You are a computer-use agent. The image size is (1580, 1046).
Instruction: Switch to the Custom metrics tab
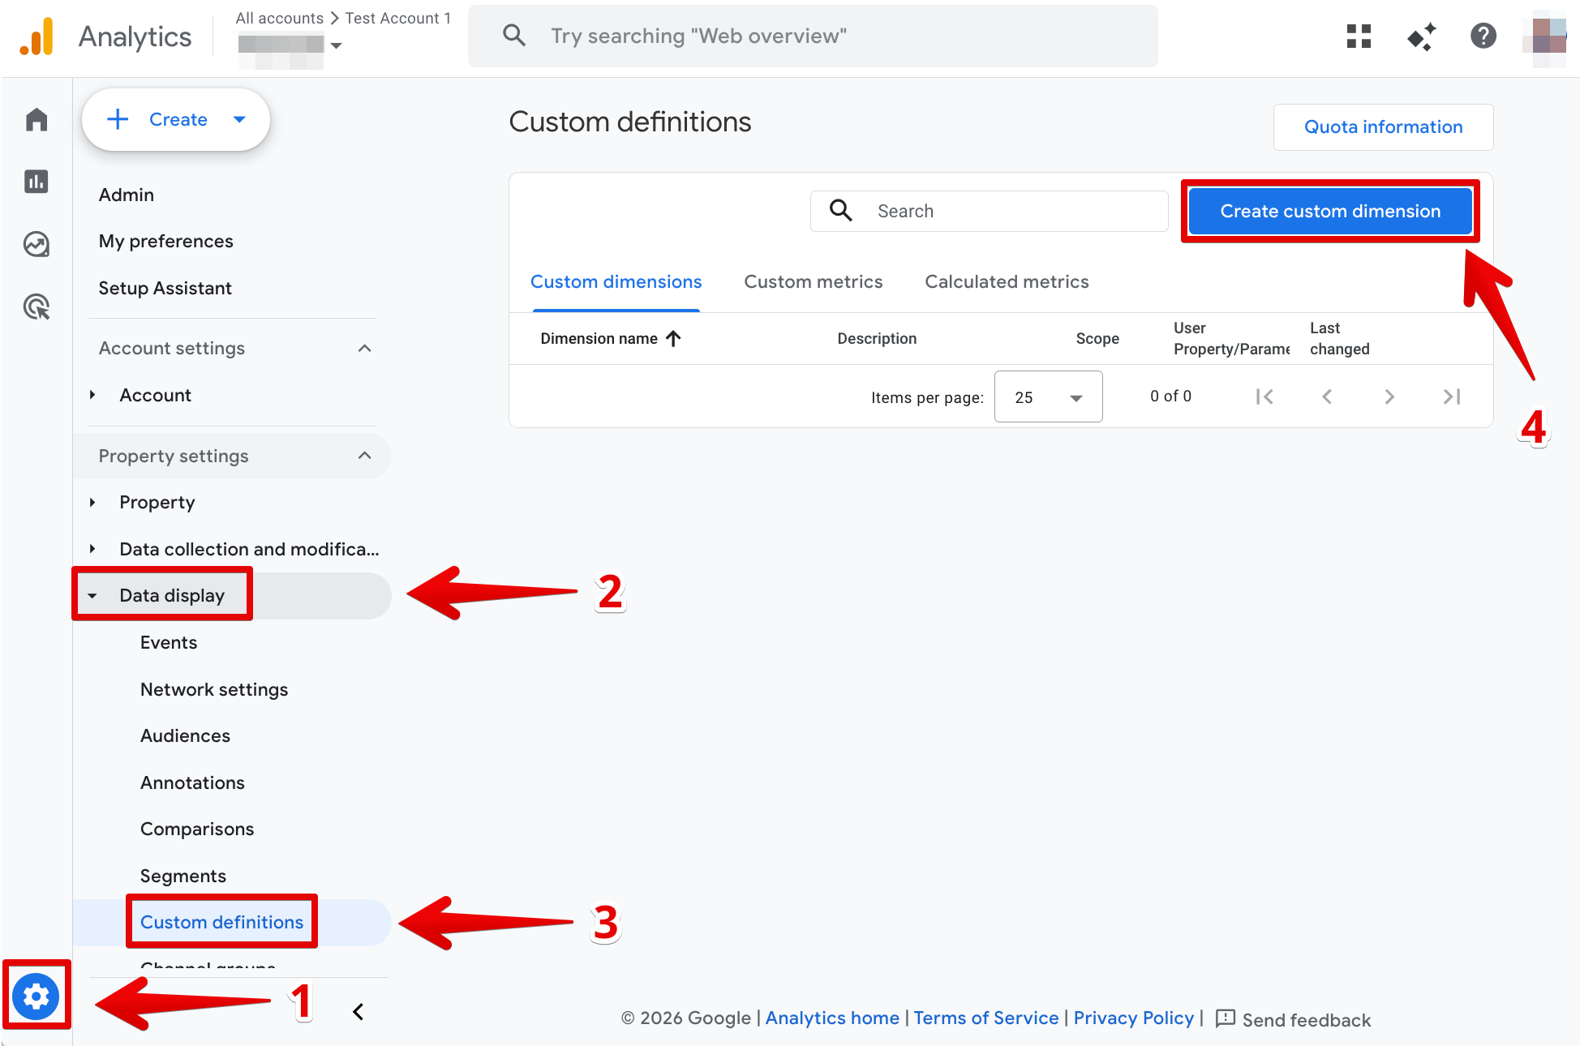813,281
